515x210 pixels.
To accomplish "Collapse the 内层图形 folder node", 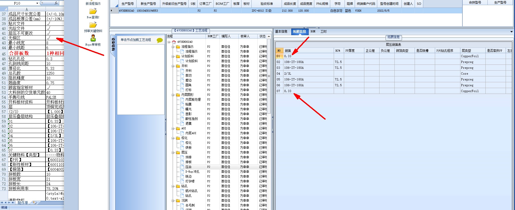I will [173, 95].
